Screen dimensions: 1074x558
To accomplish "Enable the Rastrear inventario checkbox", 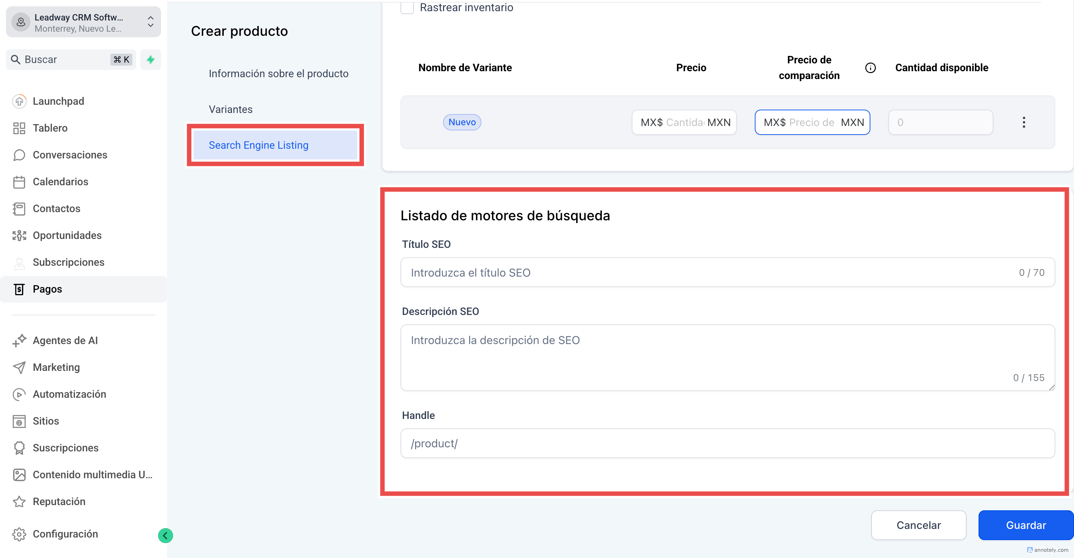I will (407, 7).
